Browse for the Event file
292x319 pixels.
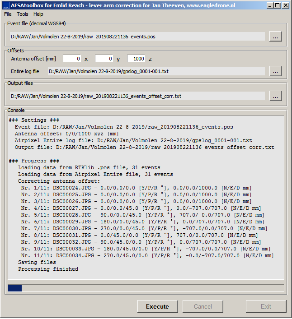tap(275, 37)
